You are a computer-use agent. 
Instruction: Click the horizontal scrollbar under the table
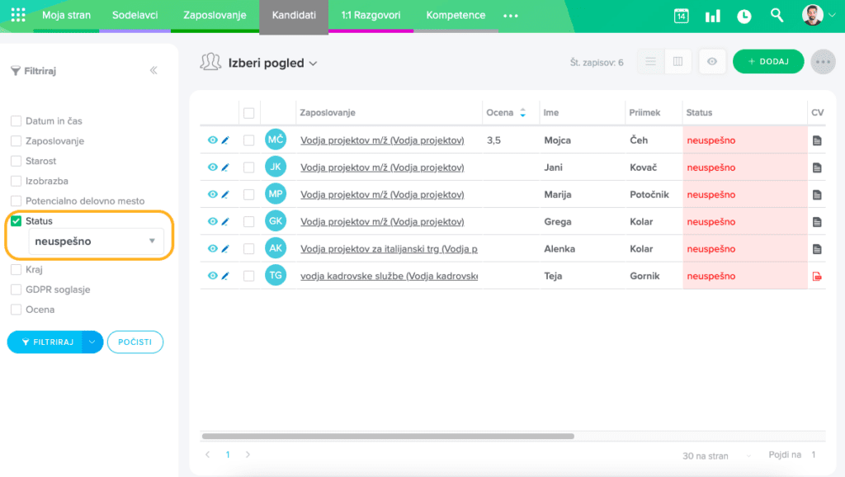click(x=388, y=436)
